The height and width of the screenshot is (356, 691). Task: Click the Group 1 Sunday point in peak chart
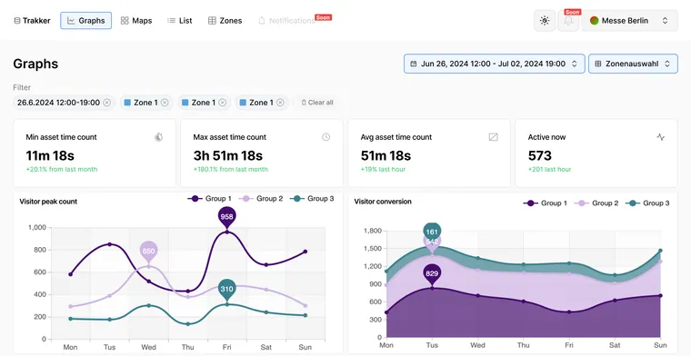(x=305, y=252)
